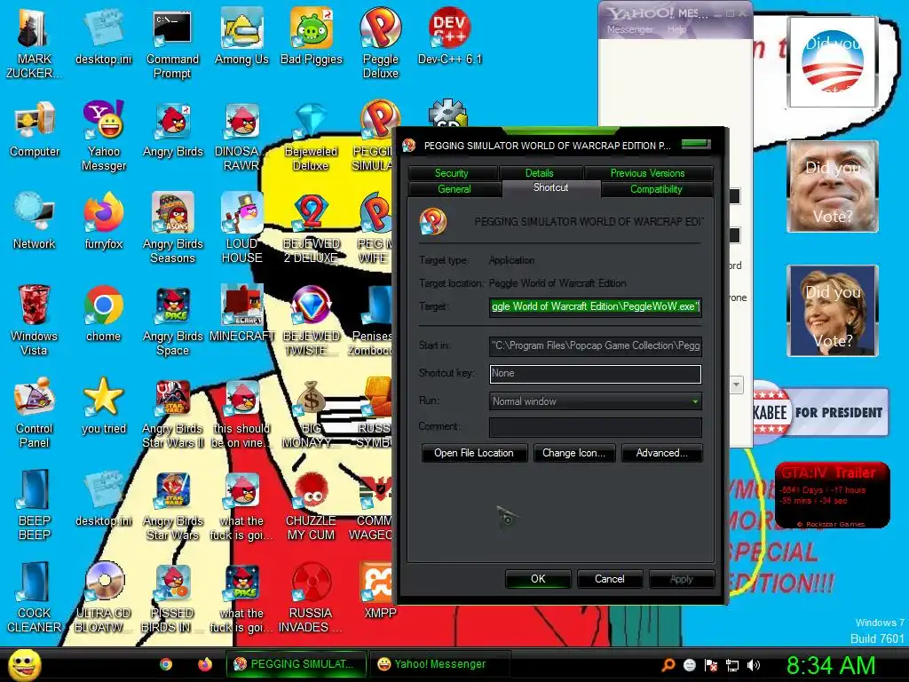Select the Angry Birds Seasons icon
Image resolution: width=909 pixels, height=682 pixels.
coord(173,228)
